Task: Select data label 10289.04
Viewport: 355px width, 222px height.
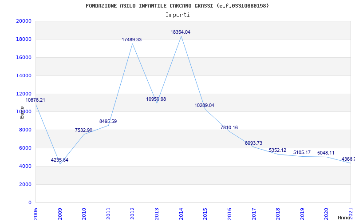Action: tap(205, 105)
